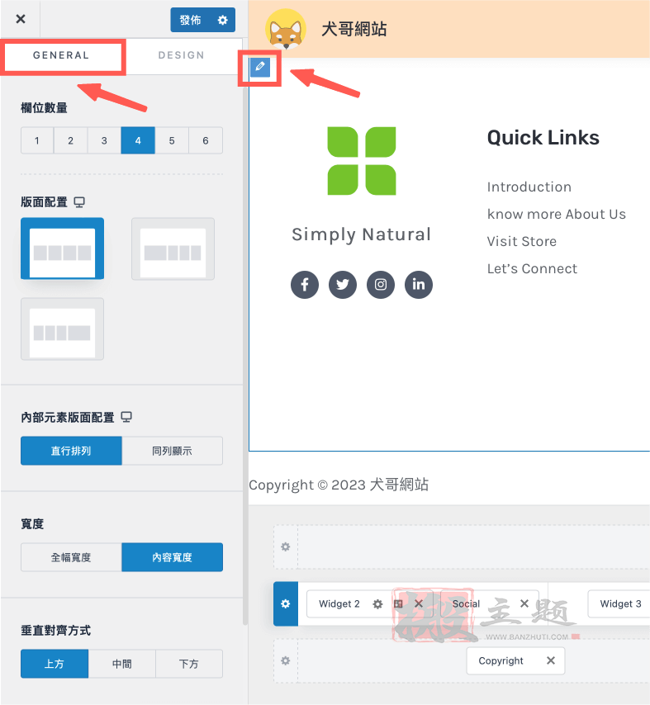Screen dimensions: 650x705
Task: Select 全幅寬度 width option
Action: pyautogui.click(x=71, y=557)
